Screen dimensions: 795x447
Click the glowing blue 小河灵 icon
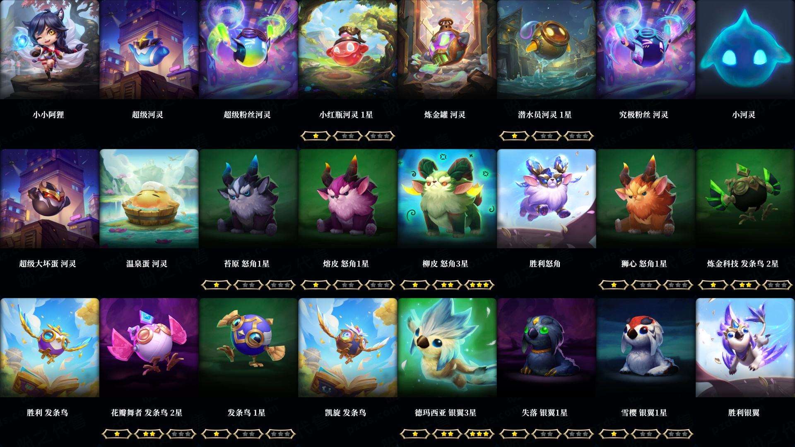745,50
